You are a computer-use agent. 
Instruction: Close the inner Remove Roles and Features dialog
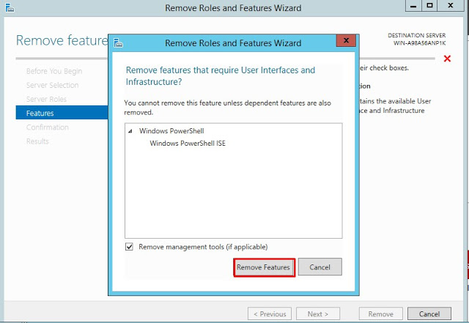tap(345, 42)
